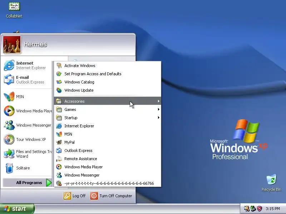Screen dimensions: 286x214
Task: Click the Solitaire label in left column
Action: [23, 168]
